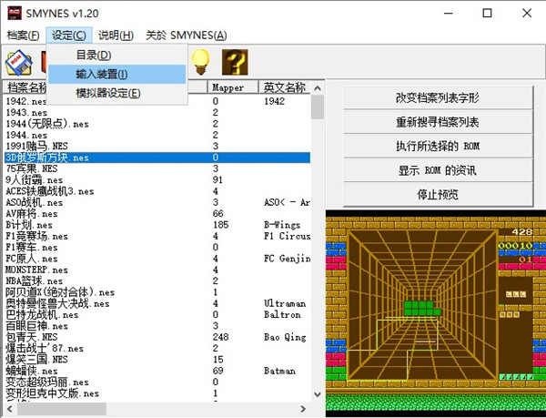This screenshot has width=546, height=418.
Task: Click the file list scroll down arrow
Action: (318, 394)
